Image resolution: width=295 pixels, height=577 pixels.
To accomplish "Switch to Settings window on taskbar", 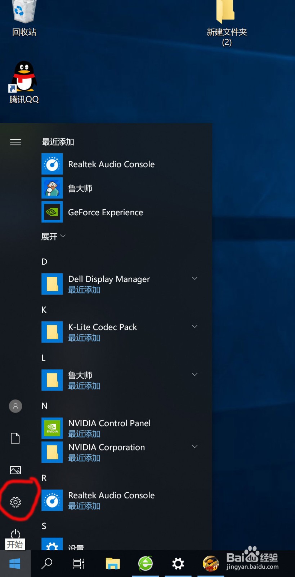I will (178, 564).
